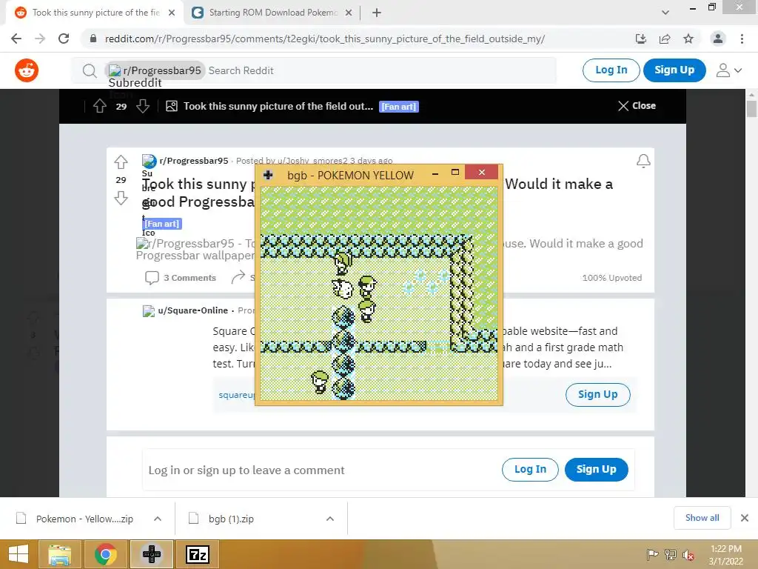Click Show all downloads
This screenshot has height=569, width=758.
coord(702,518)
